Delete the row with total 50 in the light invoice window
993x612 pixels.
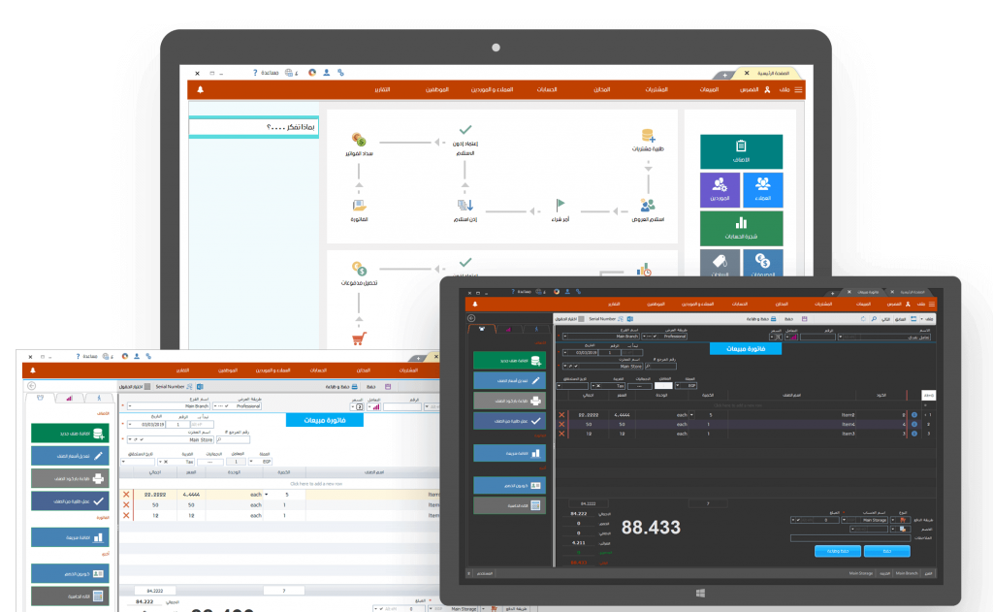click(126, 505)
